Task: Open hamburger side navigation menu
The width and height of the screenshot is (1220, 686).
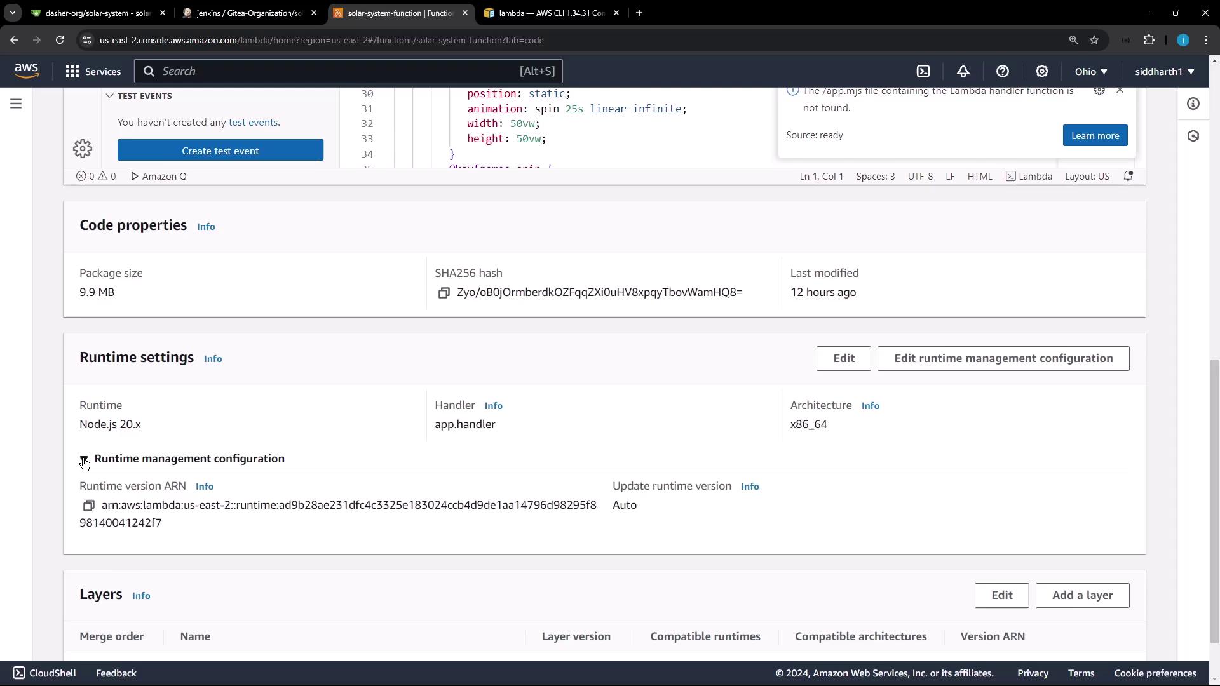Action: tap(16, 104)
